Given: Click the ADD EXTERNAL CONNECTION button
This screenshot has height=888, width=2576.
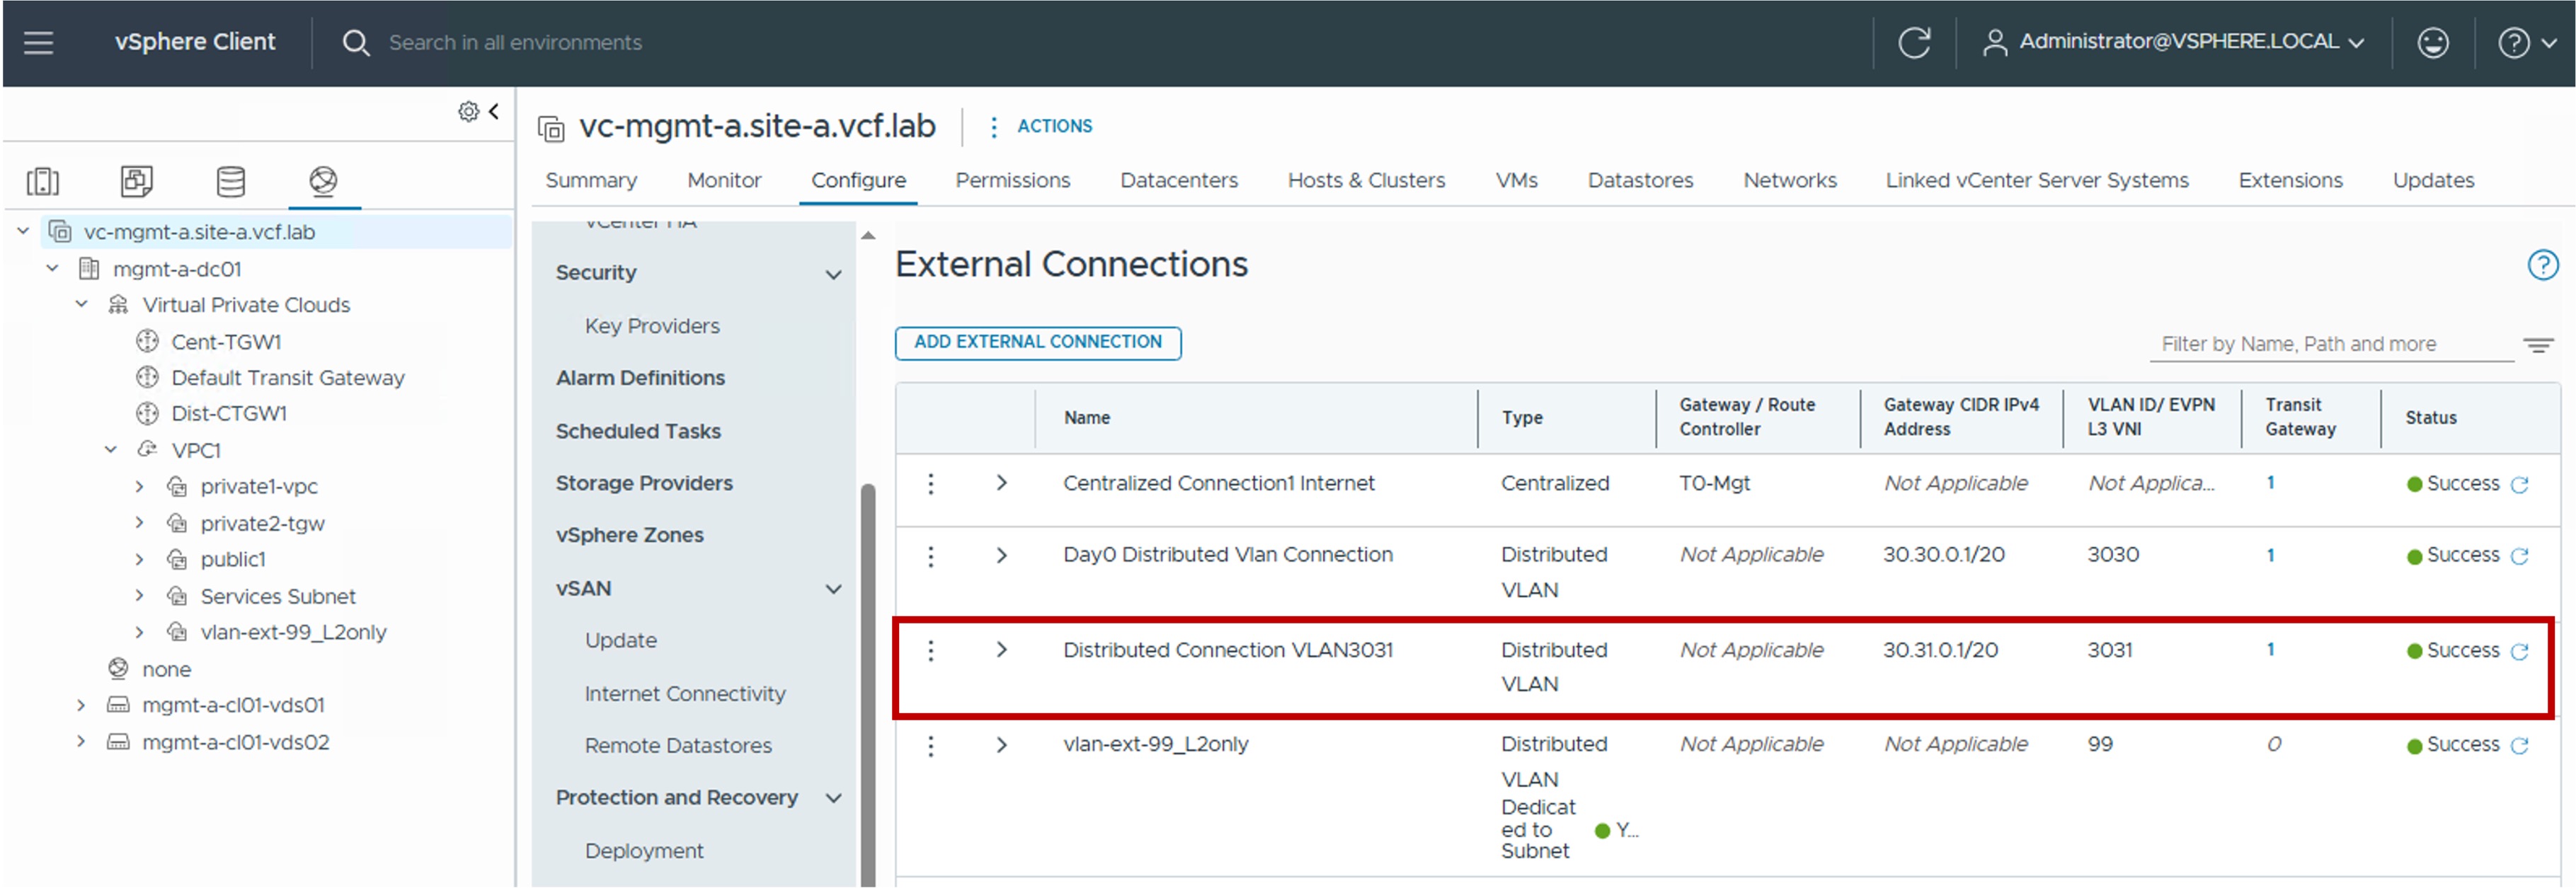Looking at the screenshot, I should (x=1038, y=343).
